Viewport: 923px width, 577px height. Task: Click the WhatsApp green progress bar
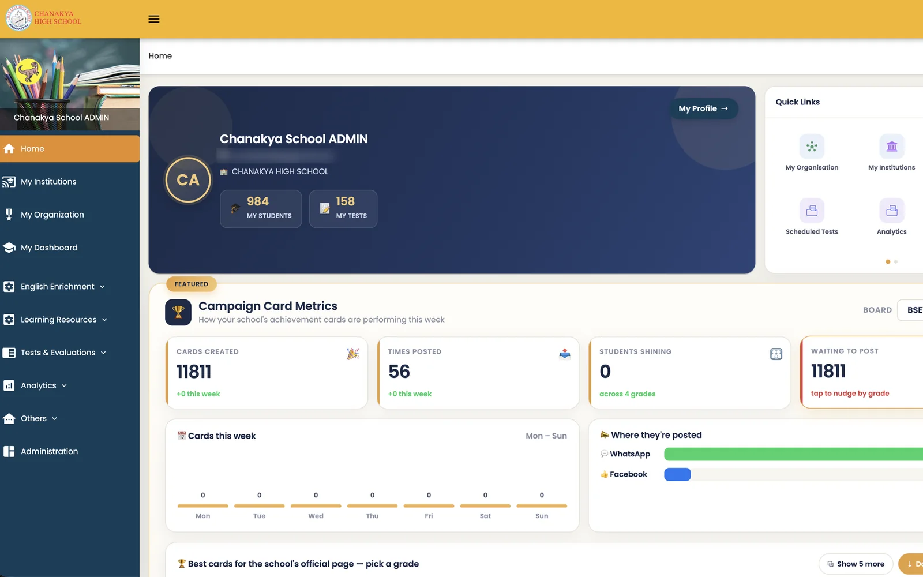pos(794,454)
